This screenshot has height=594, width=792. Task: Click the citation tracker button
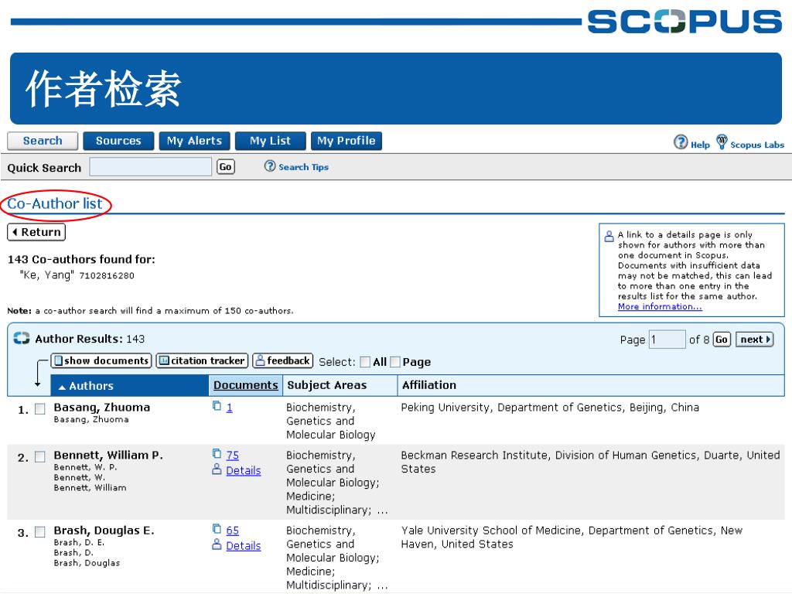click(x=202, y=360)
